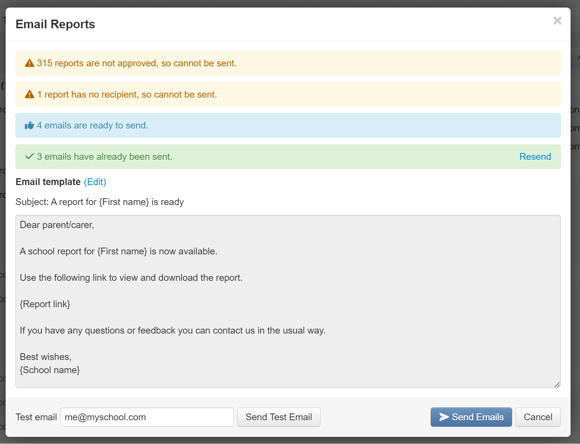The width and height of the screenshot is (580, 444).
Task: Click the 'Email template' heading
Action: [x=48, y=182]
